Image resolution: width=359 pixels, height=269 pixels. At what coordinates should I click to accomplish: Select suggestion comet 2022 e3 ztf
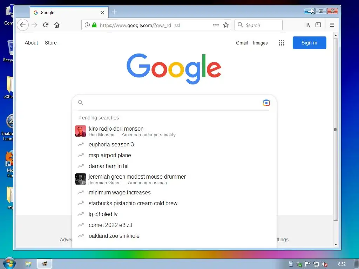[x=174, y=225]
